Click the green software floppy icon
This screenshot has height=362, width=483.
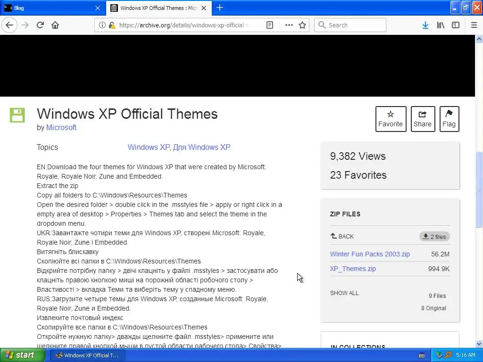tap(17, 115)
